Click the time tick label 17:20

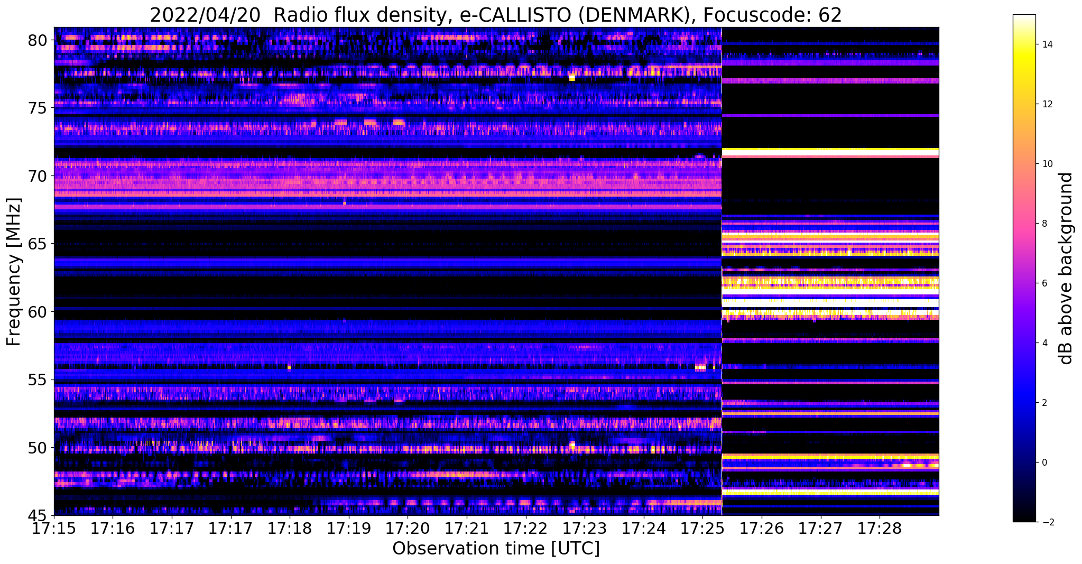(408, 529)
